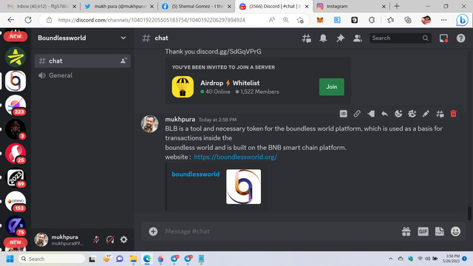Viewport: 473px width, 266px height.
Task: Open the boundlessworld logo thumbnail
Action: (x=243, y=186)
